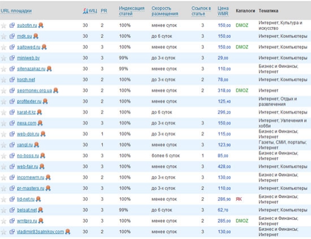Viewport: 311px width, 239px height.
Task: Click 'более 6 суток' speed for no-boss.ru
Action: pyautogui.click(x=166, y=155)
